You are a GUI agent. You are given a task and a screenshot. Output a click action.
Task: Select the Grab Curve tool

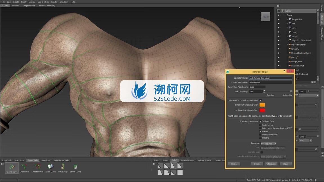pos(24,168)
